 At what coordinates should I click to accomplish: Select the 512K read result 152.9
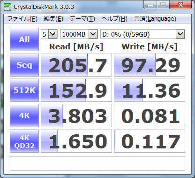click(x=76, y=90)
